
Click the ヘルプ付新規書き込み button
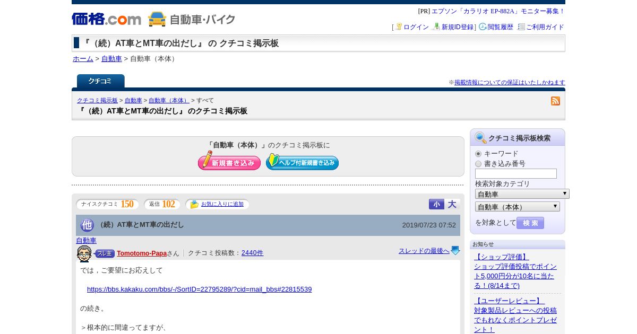coord(302,161)
